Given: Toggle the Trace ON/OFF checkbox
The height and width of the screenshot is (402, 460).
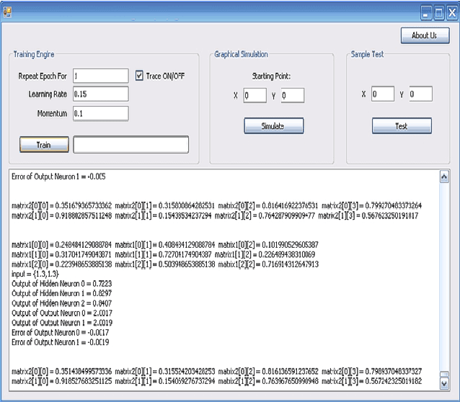Looking at the screenshot, I should (x=139, y=76).
